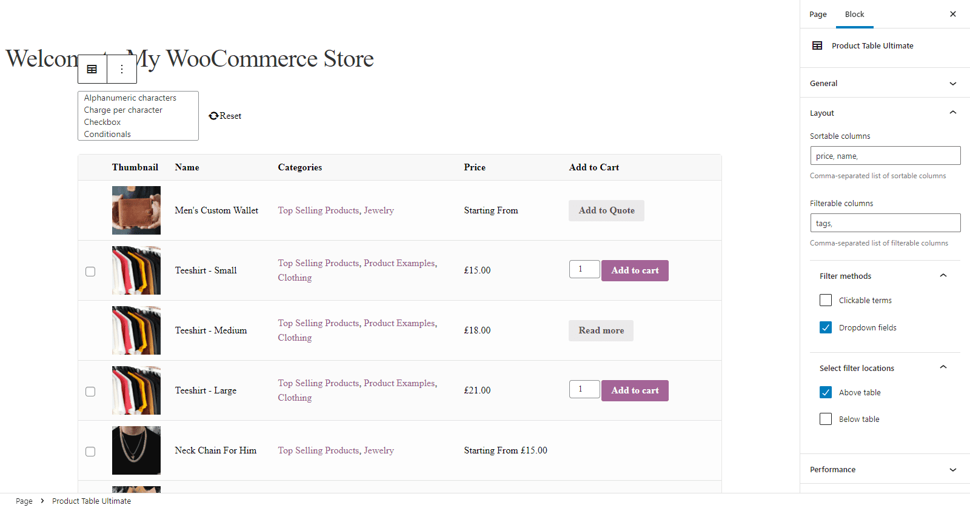970x508 pixels.
Task: Click quantity field for Teeshirt - Large
Action: pos(584,389)
